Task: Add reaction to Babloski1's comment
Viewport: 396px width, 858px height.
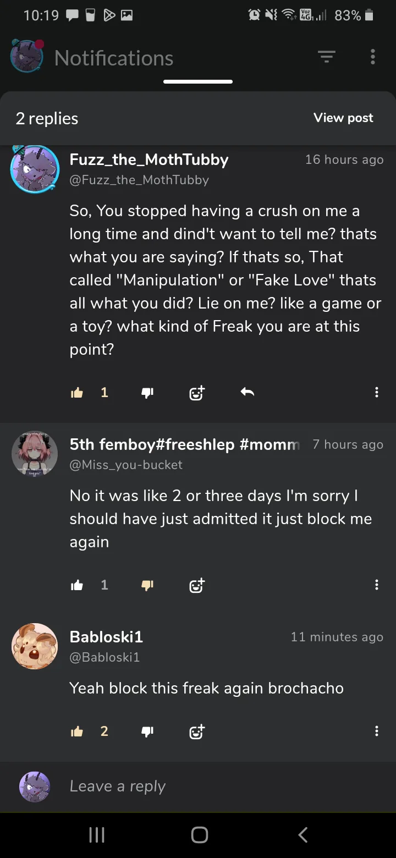Action: (x=196, y=732)
